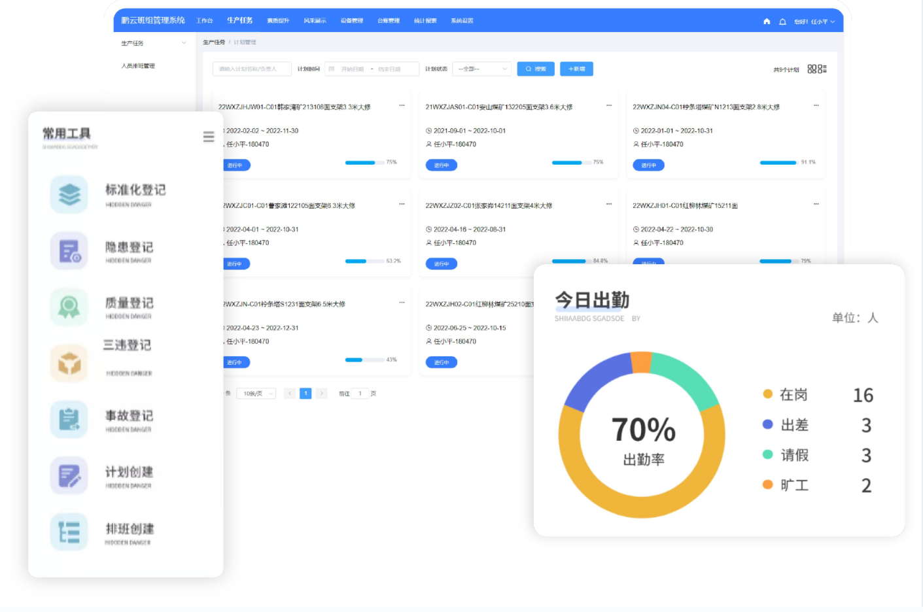This screenshot has height=612, width=923.
Task: Click the 新增 add plan button
Action: (x=576, y=69)
